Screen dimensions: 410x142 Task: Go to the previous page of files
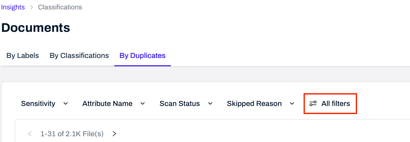[x=30, y=134]
